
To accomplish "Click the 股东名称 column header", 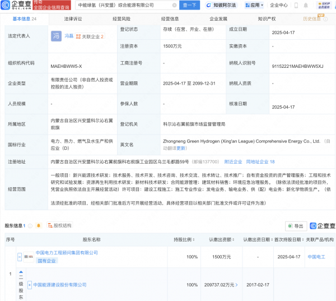I will point(91,240).
